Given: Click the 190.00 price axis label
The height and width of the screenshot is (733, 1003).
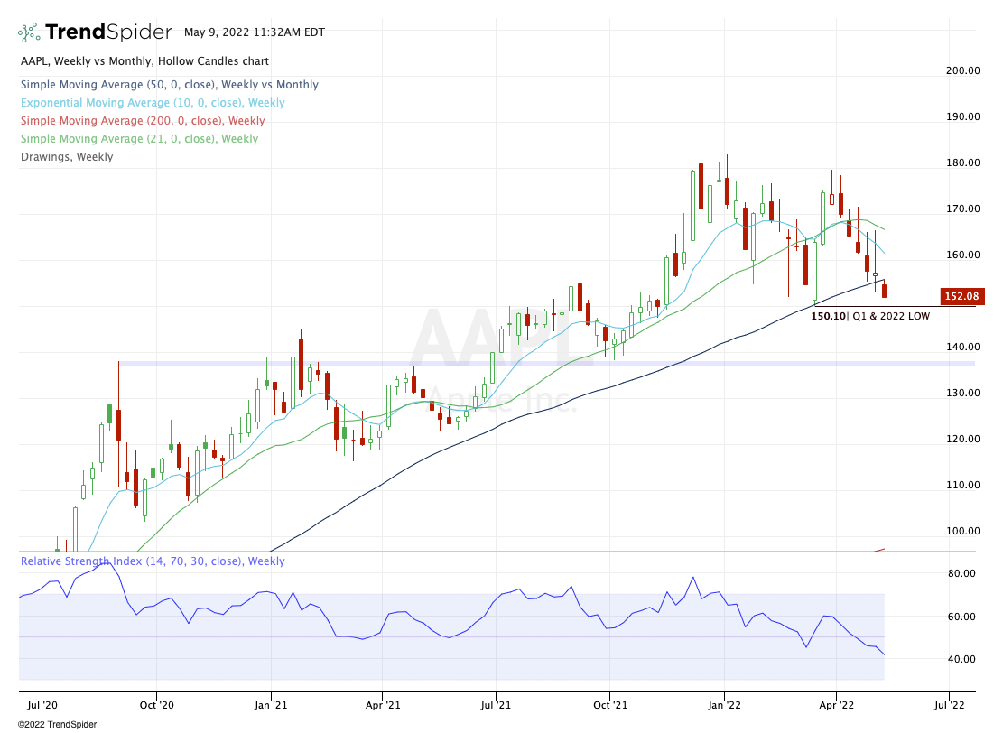Looking at the screenshot, I should coord(962,116).
